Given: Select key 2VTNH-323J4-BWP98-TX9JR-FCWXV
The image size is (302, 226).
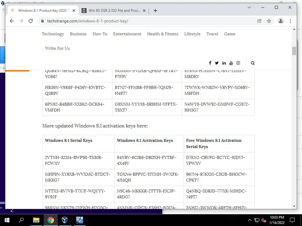Looking at the screenshot, I should pyautogui.click(x=74, y=160).
